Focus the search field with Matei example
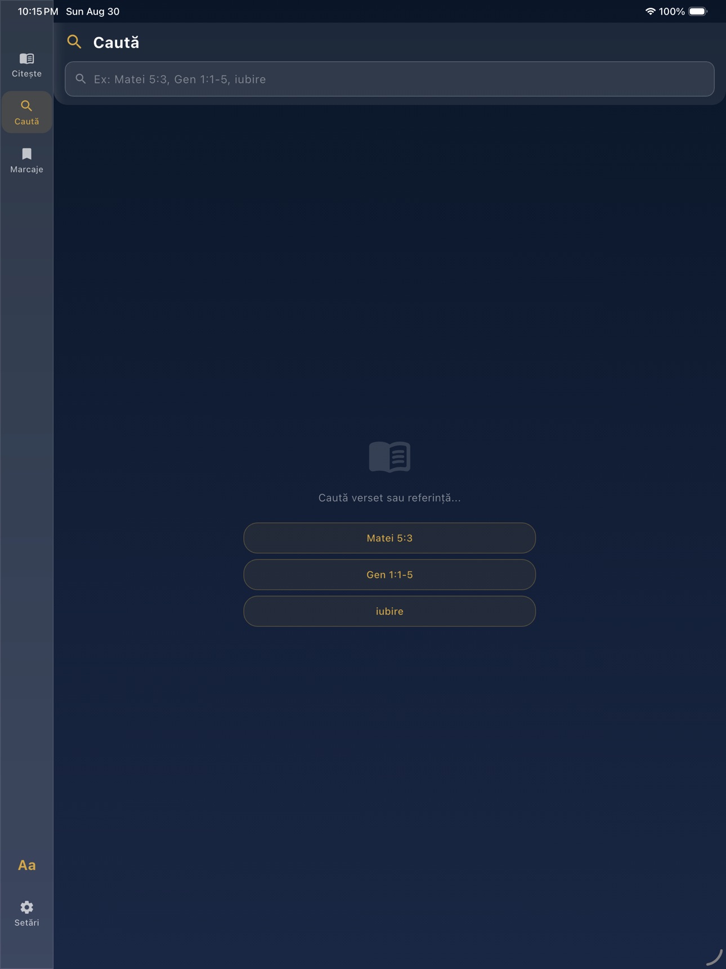 point(389,79)
